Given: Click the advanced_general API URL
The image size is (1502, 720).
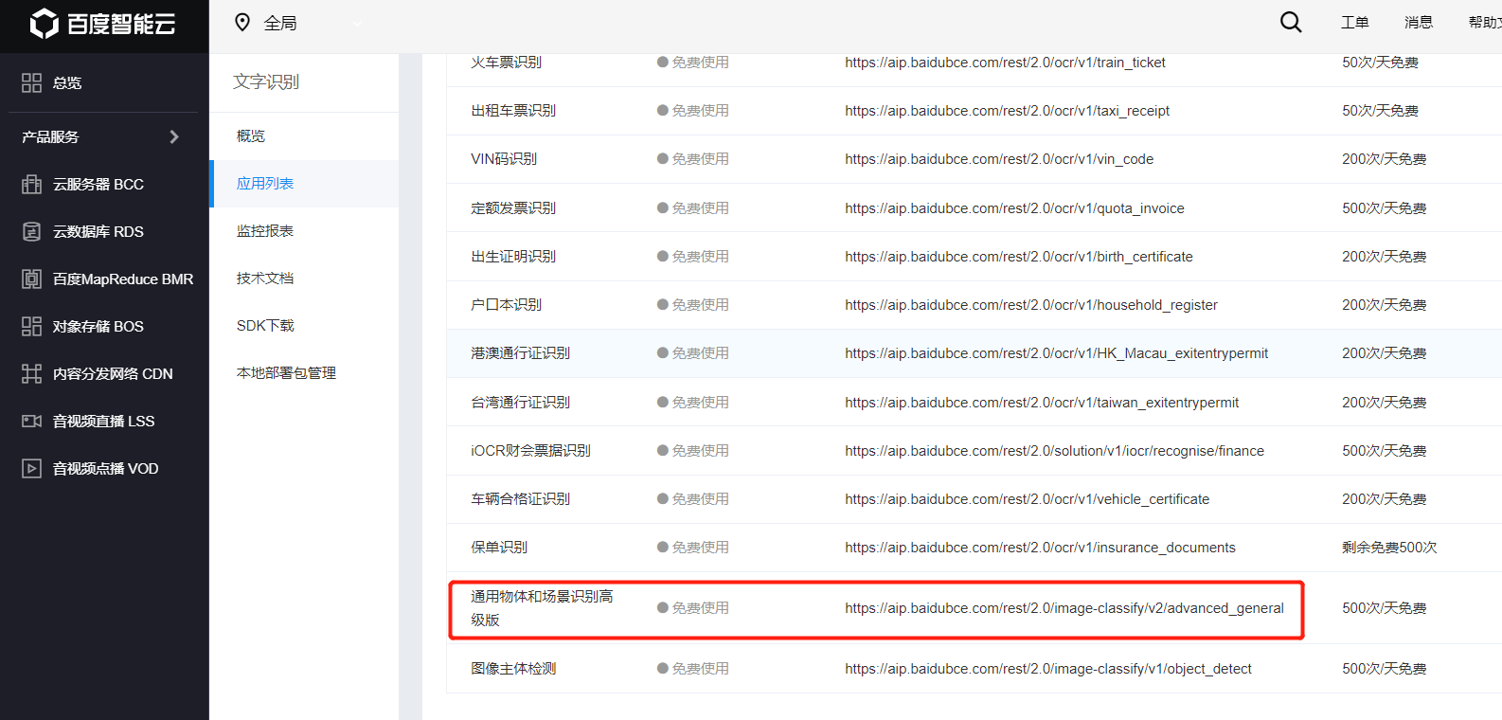Looking at the screenshot, I should pyautogui.click(x=1064, y=608).
